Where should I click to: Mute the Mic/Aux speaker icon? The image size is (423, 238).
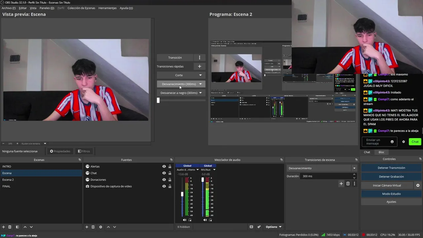click(205, 220)
